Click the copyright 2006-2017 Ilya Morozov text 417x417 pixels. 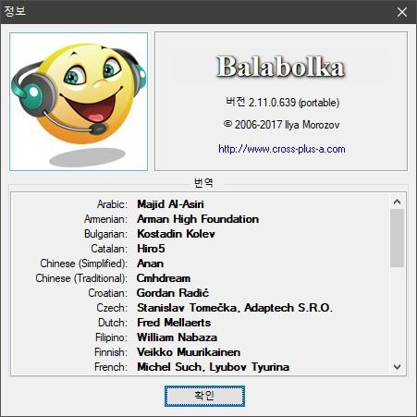[281, 125]
